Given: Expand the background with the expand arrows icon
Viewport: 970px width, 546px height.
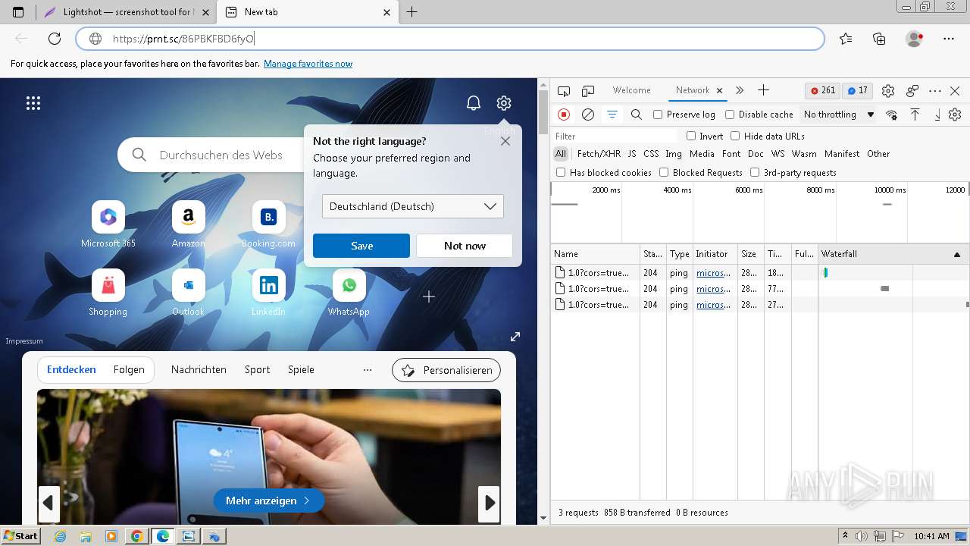Looking at the screenshot, I should point(515,337).
